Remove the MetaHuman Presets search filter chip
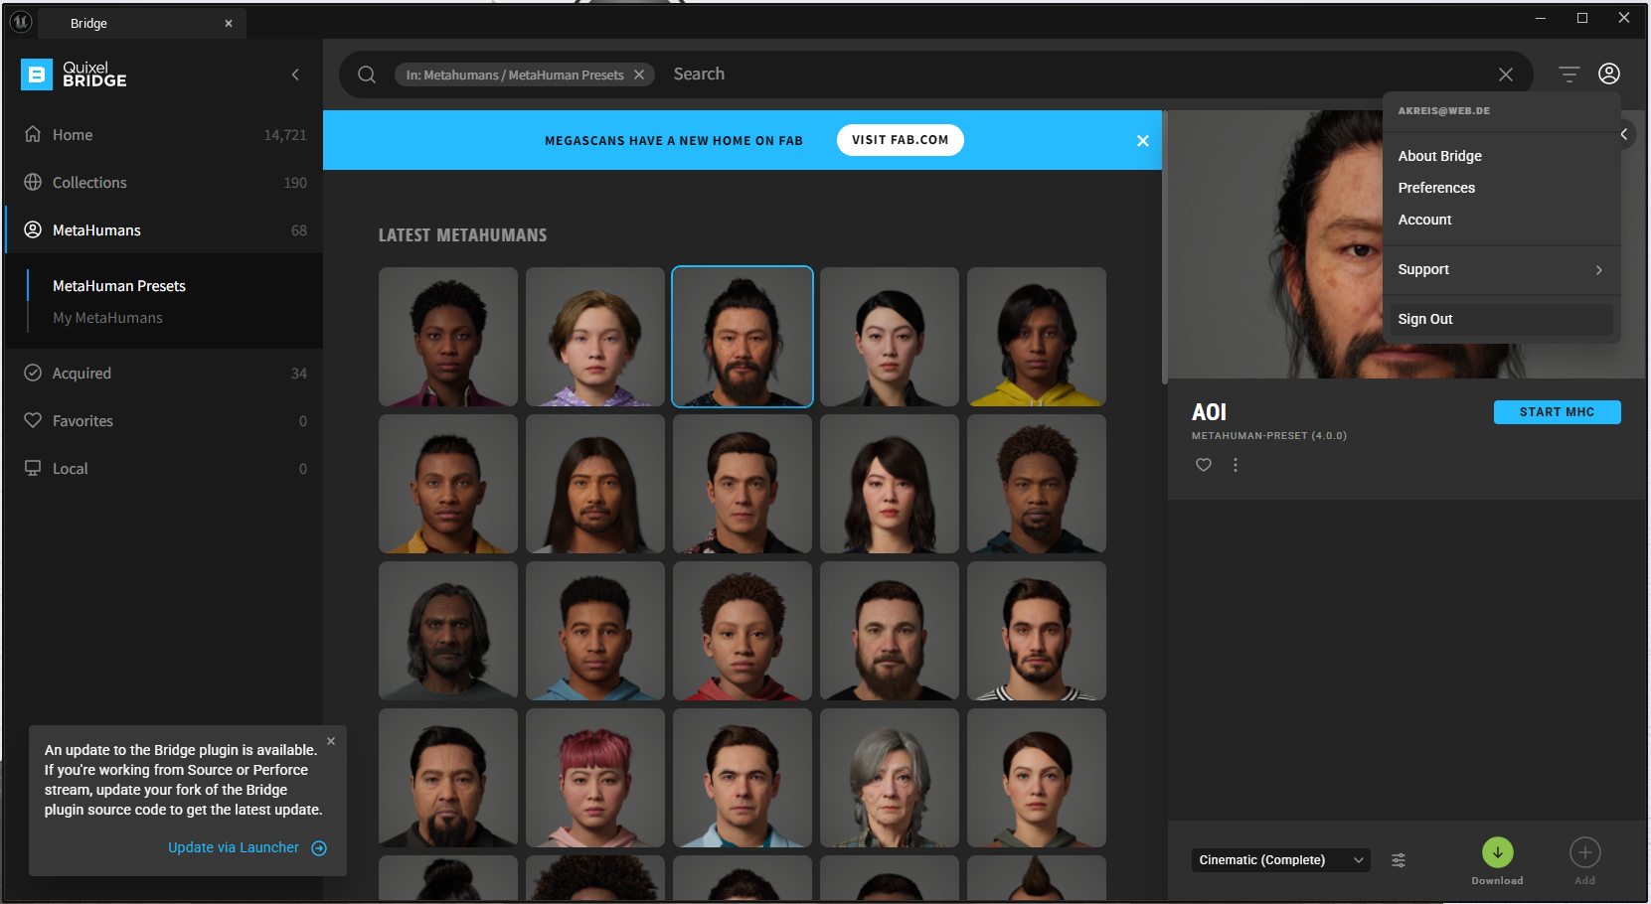This screenshot has width=1651, height=904. (x=639, y=75)
